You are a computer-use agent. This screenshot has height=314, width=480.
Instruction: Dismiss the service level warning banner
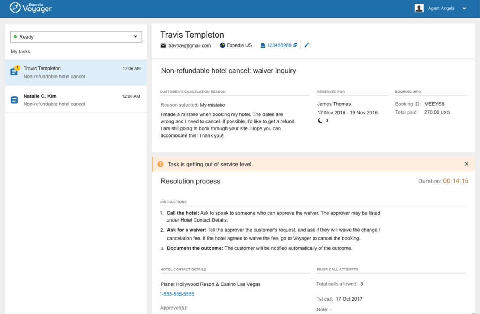466,164
